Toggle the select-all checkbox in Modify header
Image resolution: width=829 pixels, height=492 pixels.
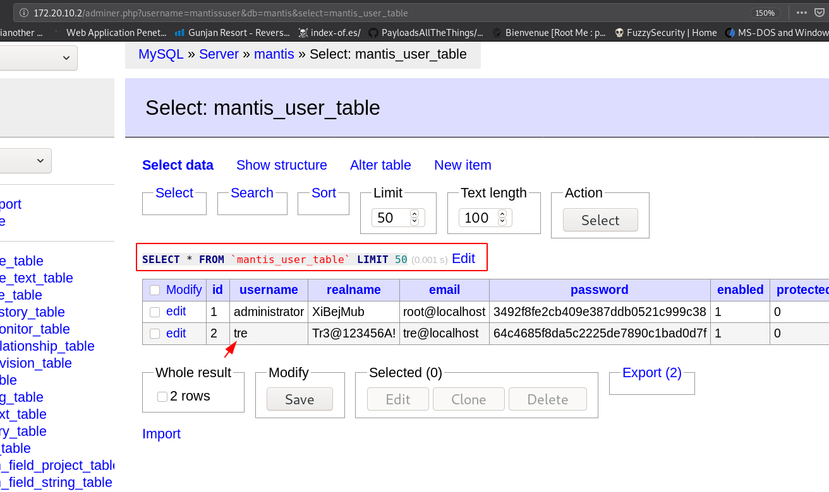point(155,290)
